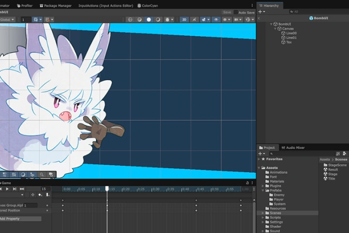Viewport: 349px width, 233px height.
Task: Click the layered plane overlay icon
Action: coord(32,174)
